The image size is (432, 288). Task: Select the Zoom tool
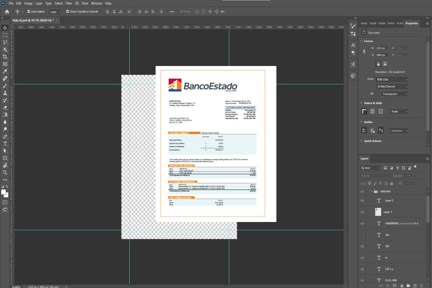5,172
